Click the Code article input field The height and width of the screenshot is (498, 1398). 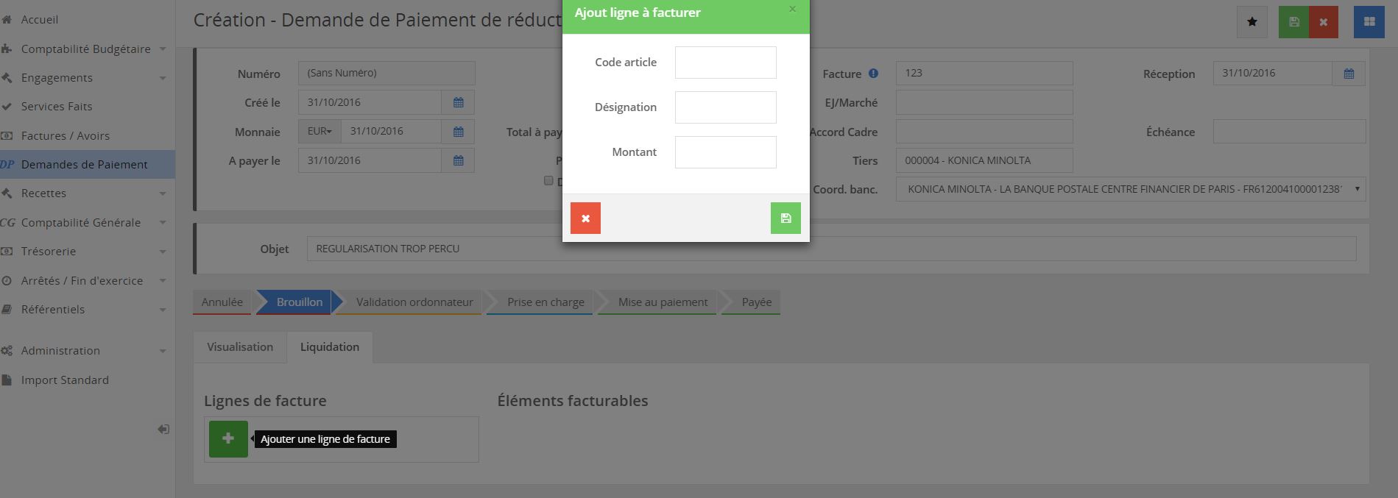(725, 63)
